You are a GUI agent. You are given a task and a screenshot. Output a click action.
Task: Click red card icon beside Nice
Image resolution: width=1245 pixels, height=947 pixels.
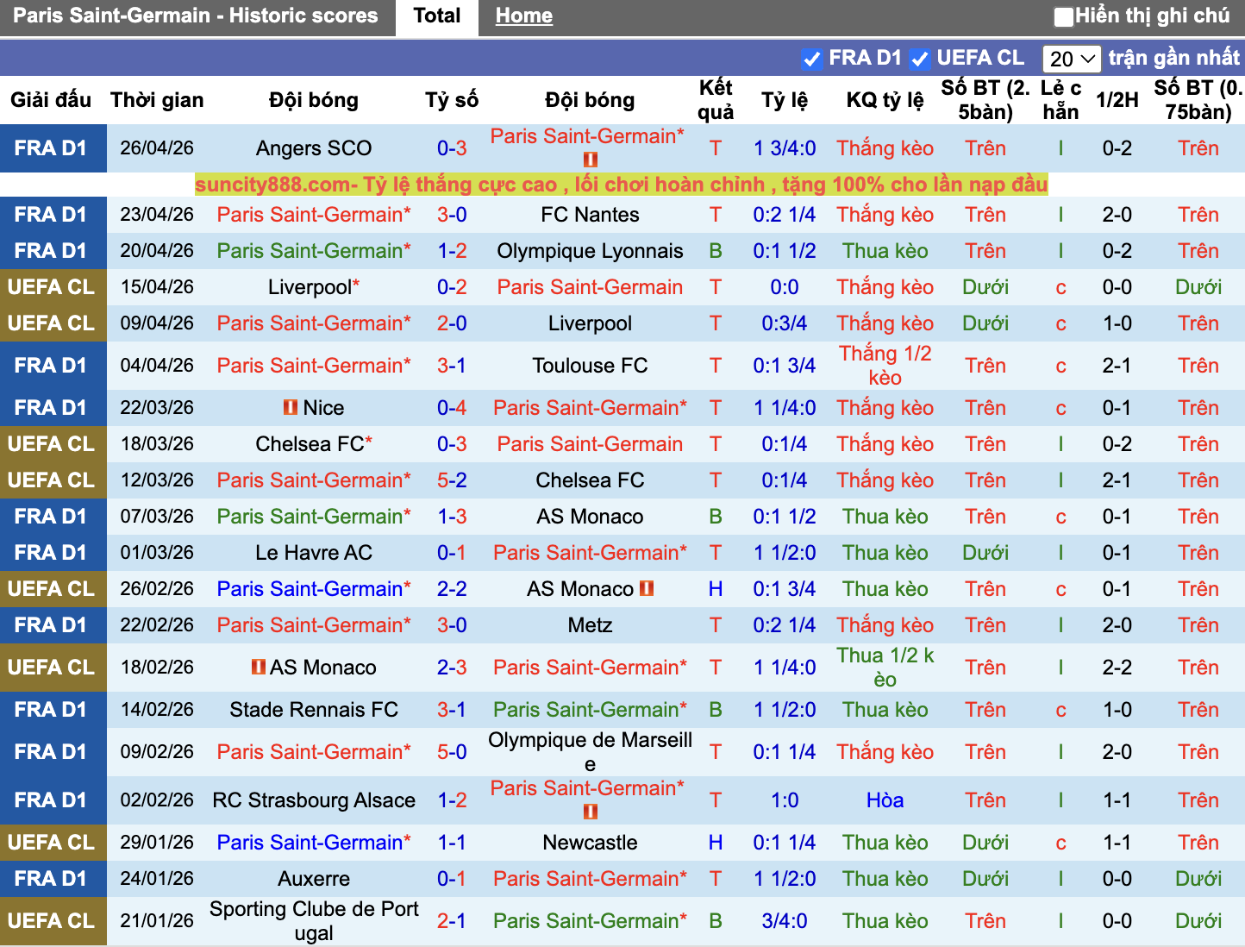pos(291,407)
